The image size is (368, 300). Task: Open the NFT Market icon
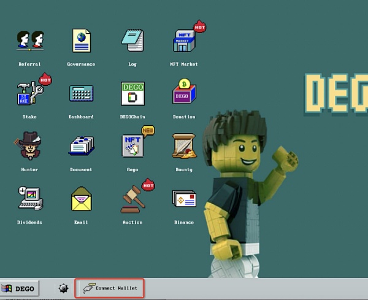coord(183,40)
